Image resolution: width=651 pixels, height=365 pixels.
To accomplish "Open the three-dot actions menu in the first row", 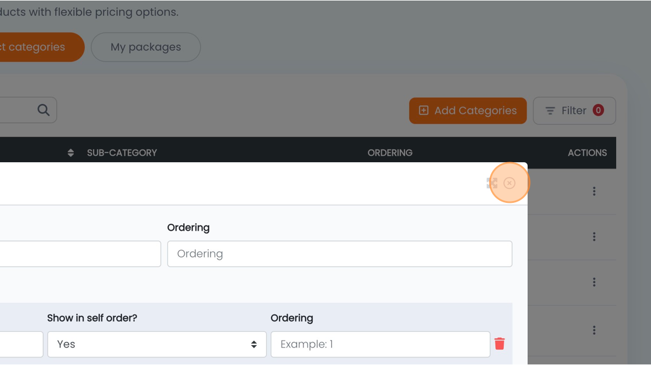I will [593, 191].
